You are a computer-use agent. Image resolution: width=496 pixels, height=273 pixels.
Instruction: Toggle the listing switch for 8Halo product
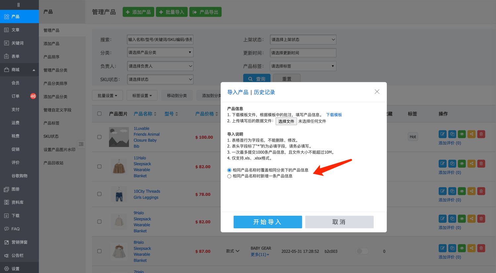(x=362, y=251)
